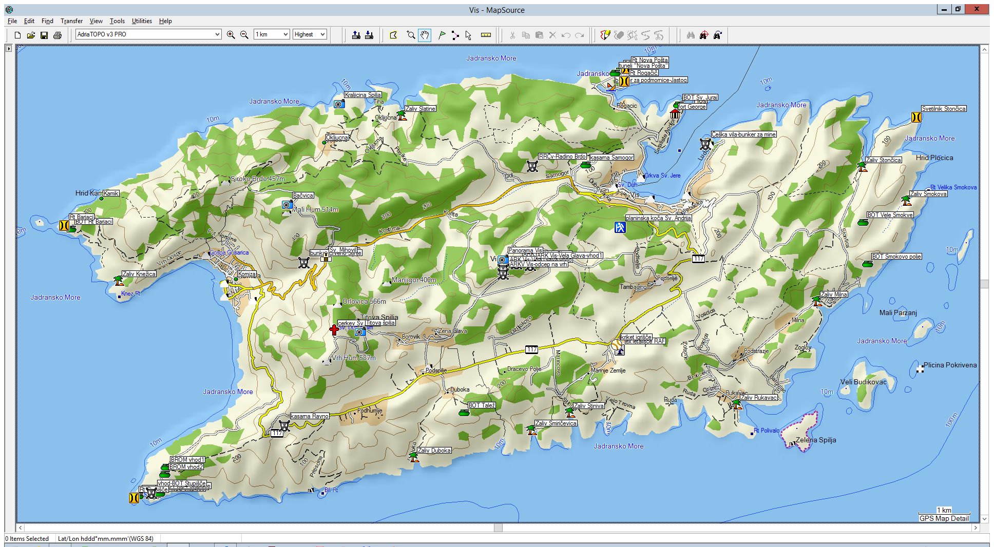Click the Zaliv Rukavac beach palm icon

(x=737, y=404)
